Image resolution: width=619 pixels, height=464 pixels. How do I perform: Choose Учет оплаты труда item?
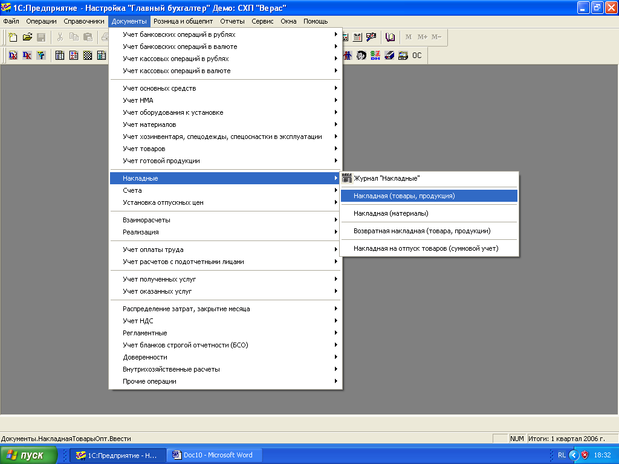click(x=225, y=250)
